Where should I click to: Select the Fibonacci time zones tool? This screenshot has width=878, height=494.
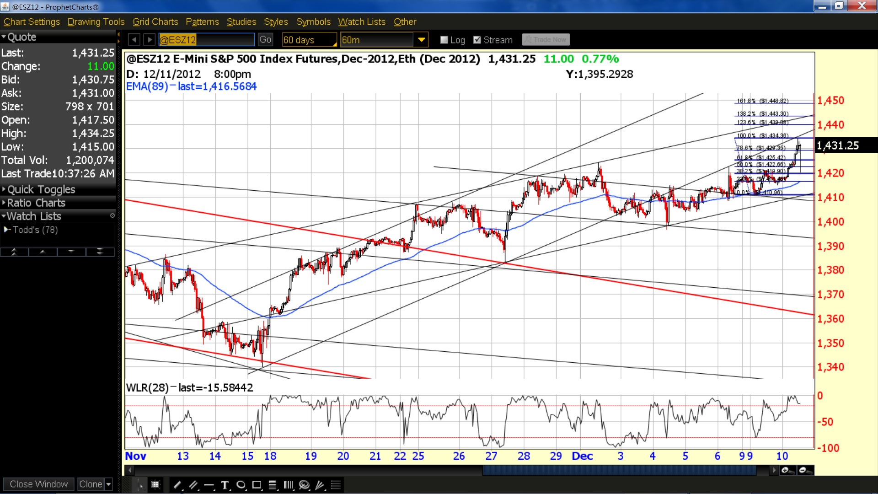click(289, 485)
